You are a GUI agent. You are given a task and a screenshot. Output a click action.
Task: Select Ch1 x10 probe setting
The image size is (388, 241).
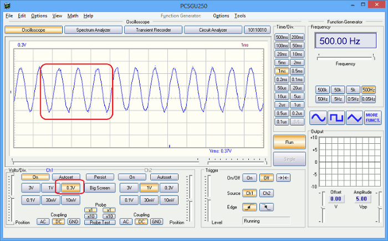[90, 216]
